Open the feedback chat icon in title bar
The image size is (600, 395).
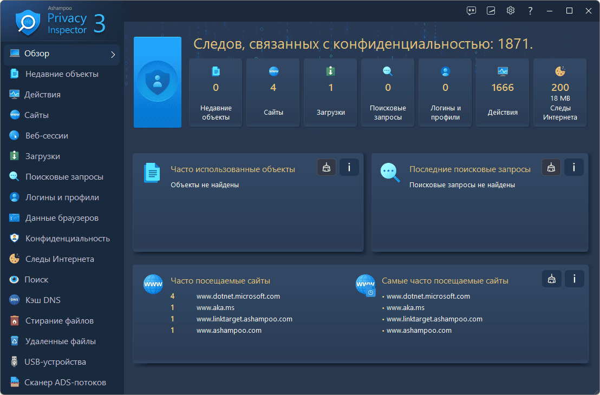pyautogui.click(x=471, y=11)
